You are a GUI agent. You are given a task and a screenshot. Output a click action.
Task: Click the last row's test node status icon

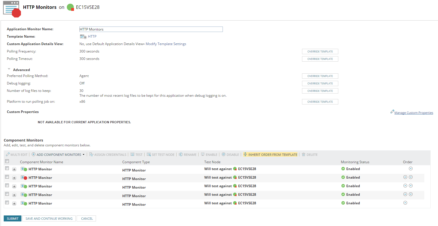(235, 203)
